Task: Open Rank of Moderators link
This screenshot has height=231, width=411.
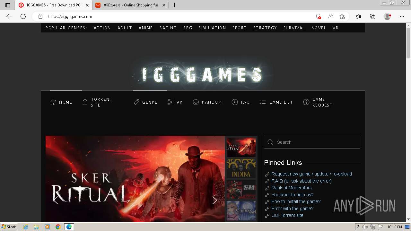Action: (x=292, y=188)
